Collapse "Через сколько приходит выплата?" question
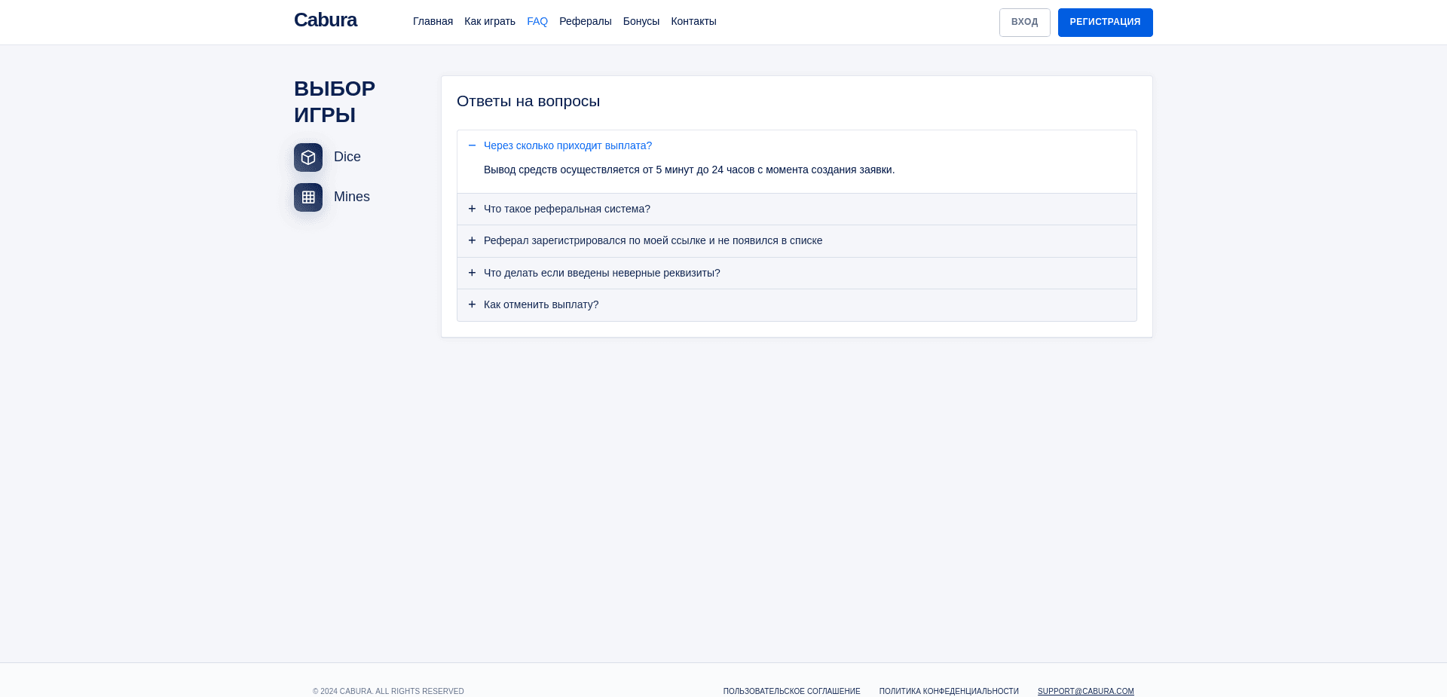Screen dimensions: 1447x697 click(567, 145)
